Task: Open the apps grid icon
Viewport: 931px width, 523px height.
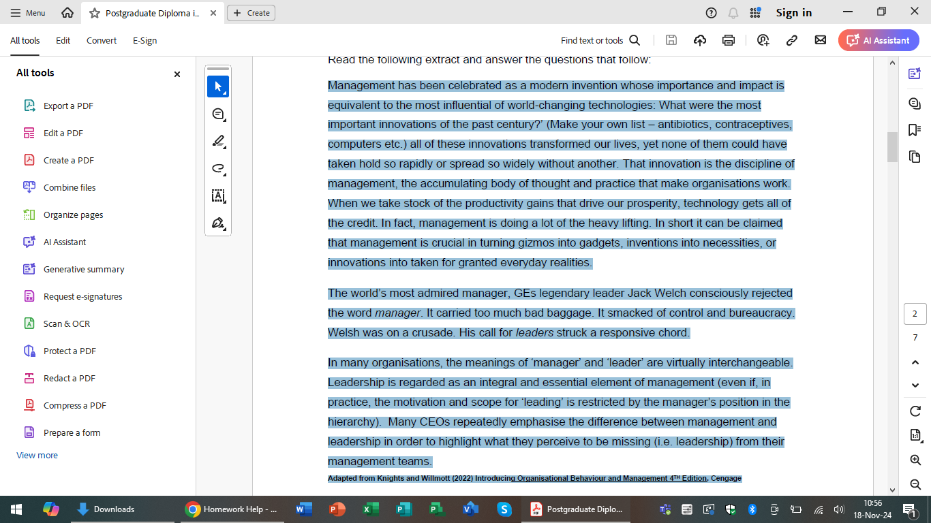Action: [755, 13]
